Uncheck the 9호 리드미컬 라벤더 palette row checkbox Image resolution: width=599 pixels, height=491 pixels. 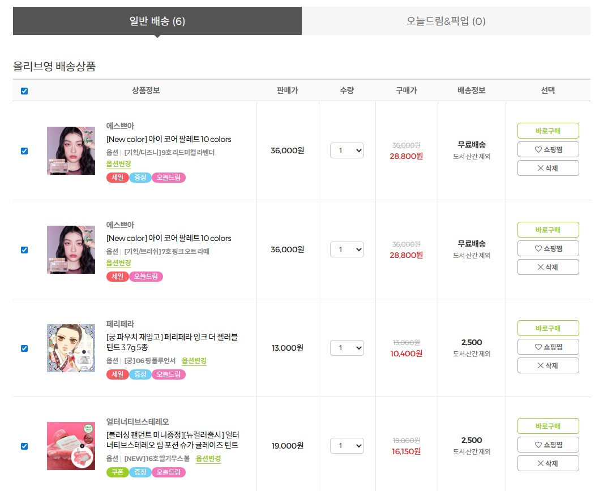tap(24, 151)
